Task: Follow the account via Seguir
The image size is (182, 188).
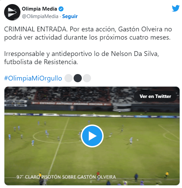Action: [70, 16]
